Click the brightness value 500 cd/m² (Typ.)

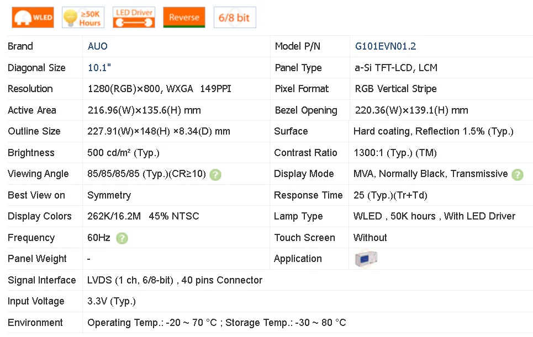(x=123, y=153)
